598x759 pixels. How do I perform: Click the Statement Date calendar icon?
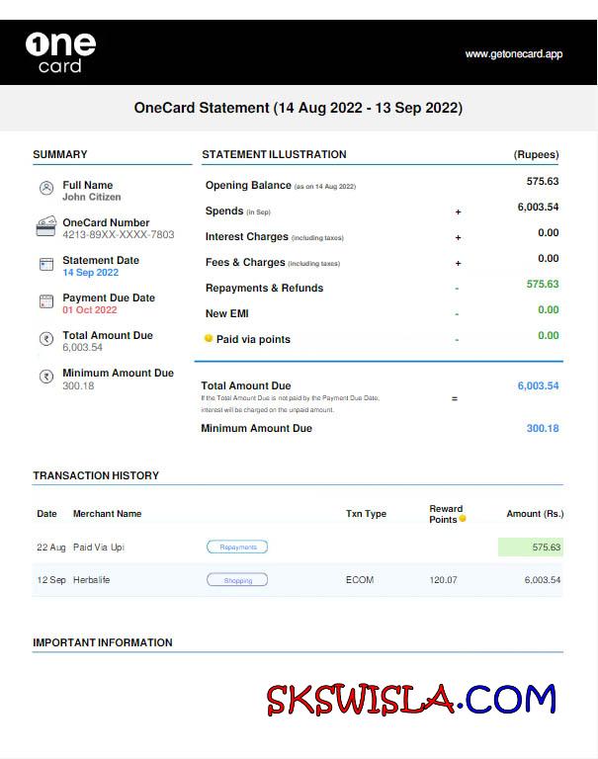[45, 265]
